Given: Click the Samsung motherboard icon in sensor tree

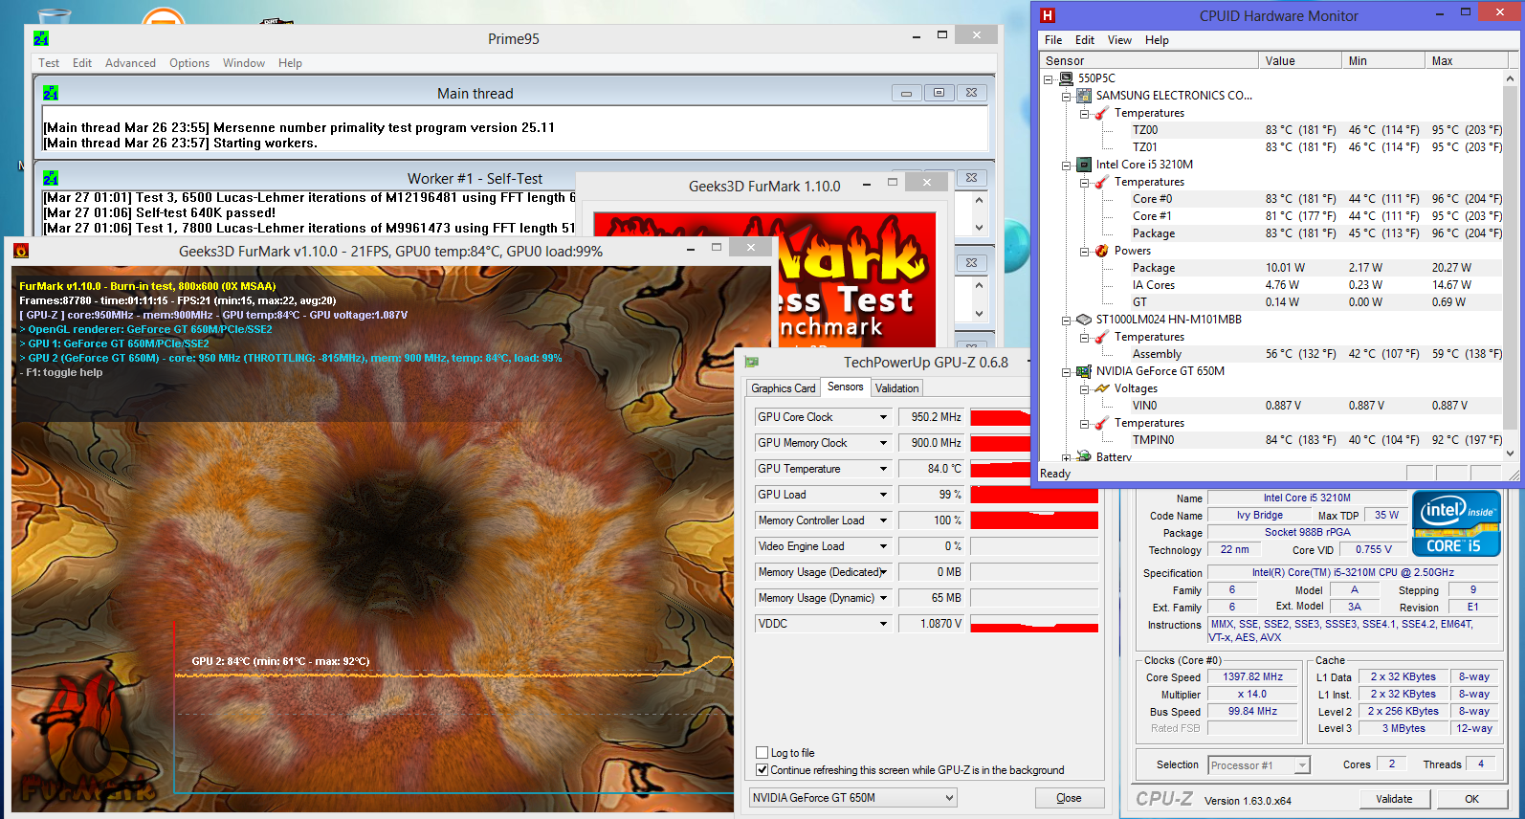Looking at the screenshot, I should click(1084, 96).
